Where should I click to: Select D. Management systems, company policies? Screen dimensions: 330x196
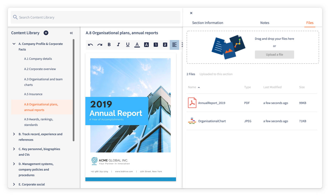click(36, 170)
